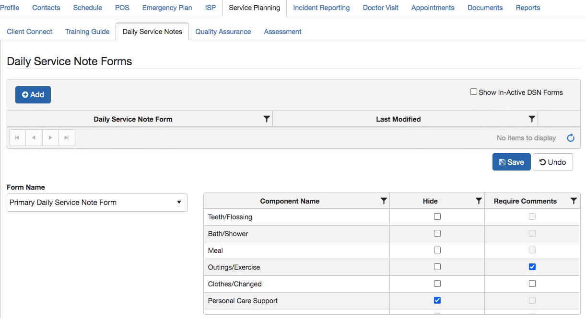Screen dimensions: 586x318
Task: Open the Last Modified column filter
Action: click(x=531, y=119)
